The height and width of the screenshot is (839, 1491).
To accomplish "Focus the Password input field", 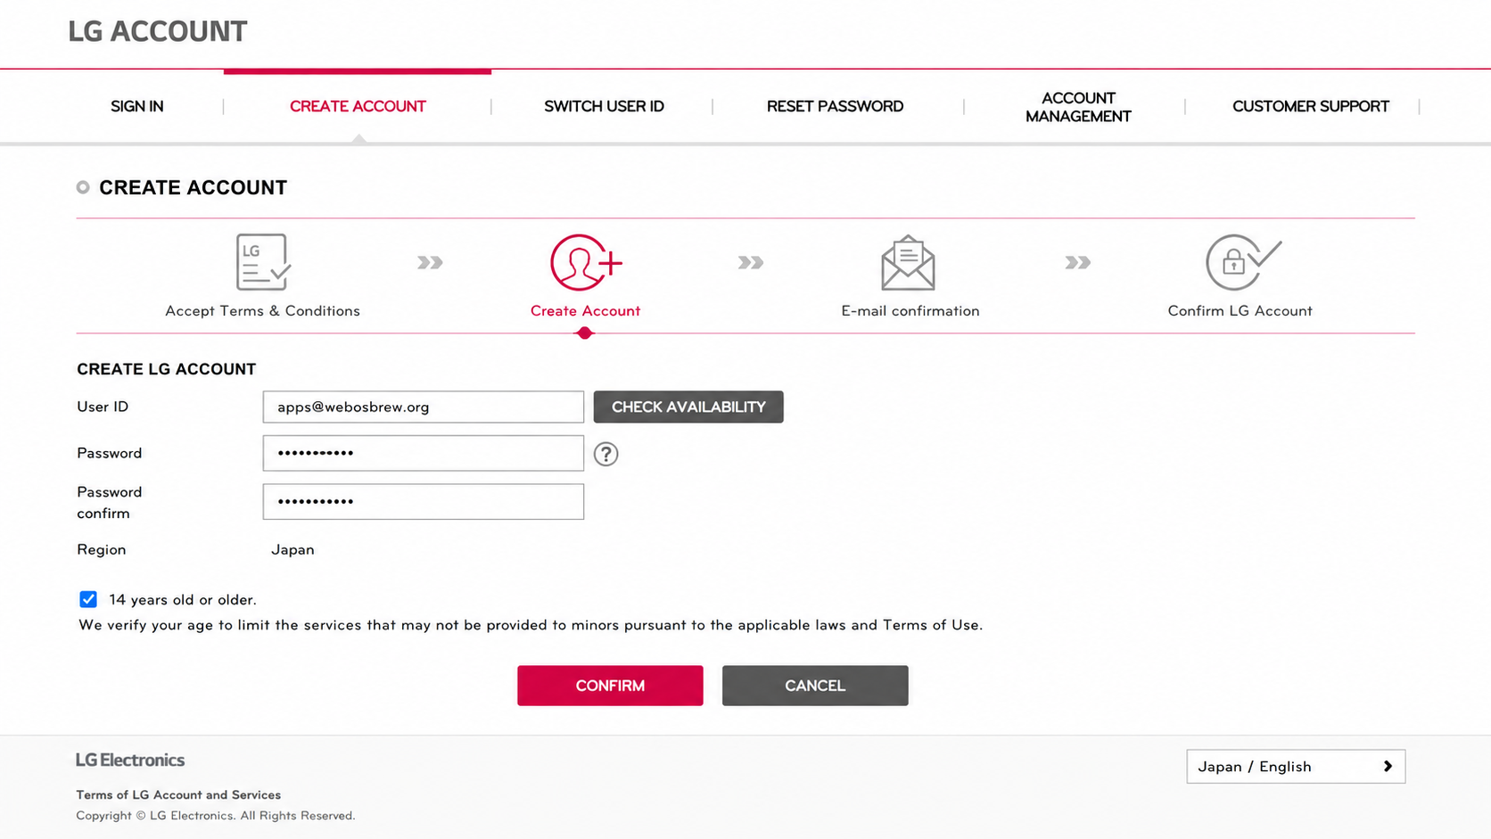I will 424,453.
